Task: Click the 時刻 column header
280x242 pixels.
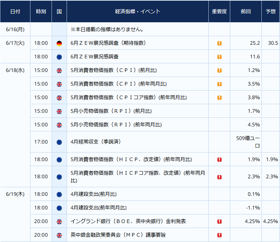Action: pos(41,11)
